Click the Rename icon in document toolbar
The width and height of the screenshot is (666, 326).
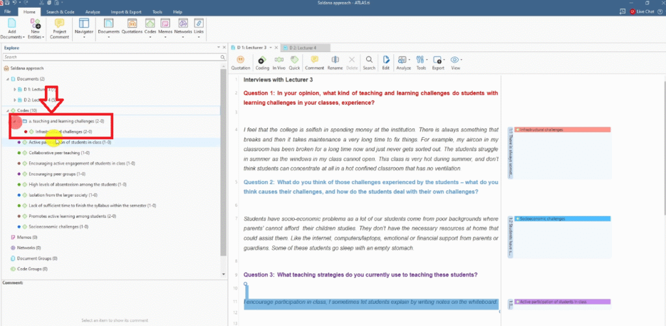(335, 61)
